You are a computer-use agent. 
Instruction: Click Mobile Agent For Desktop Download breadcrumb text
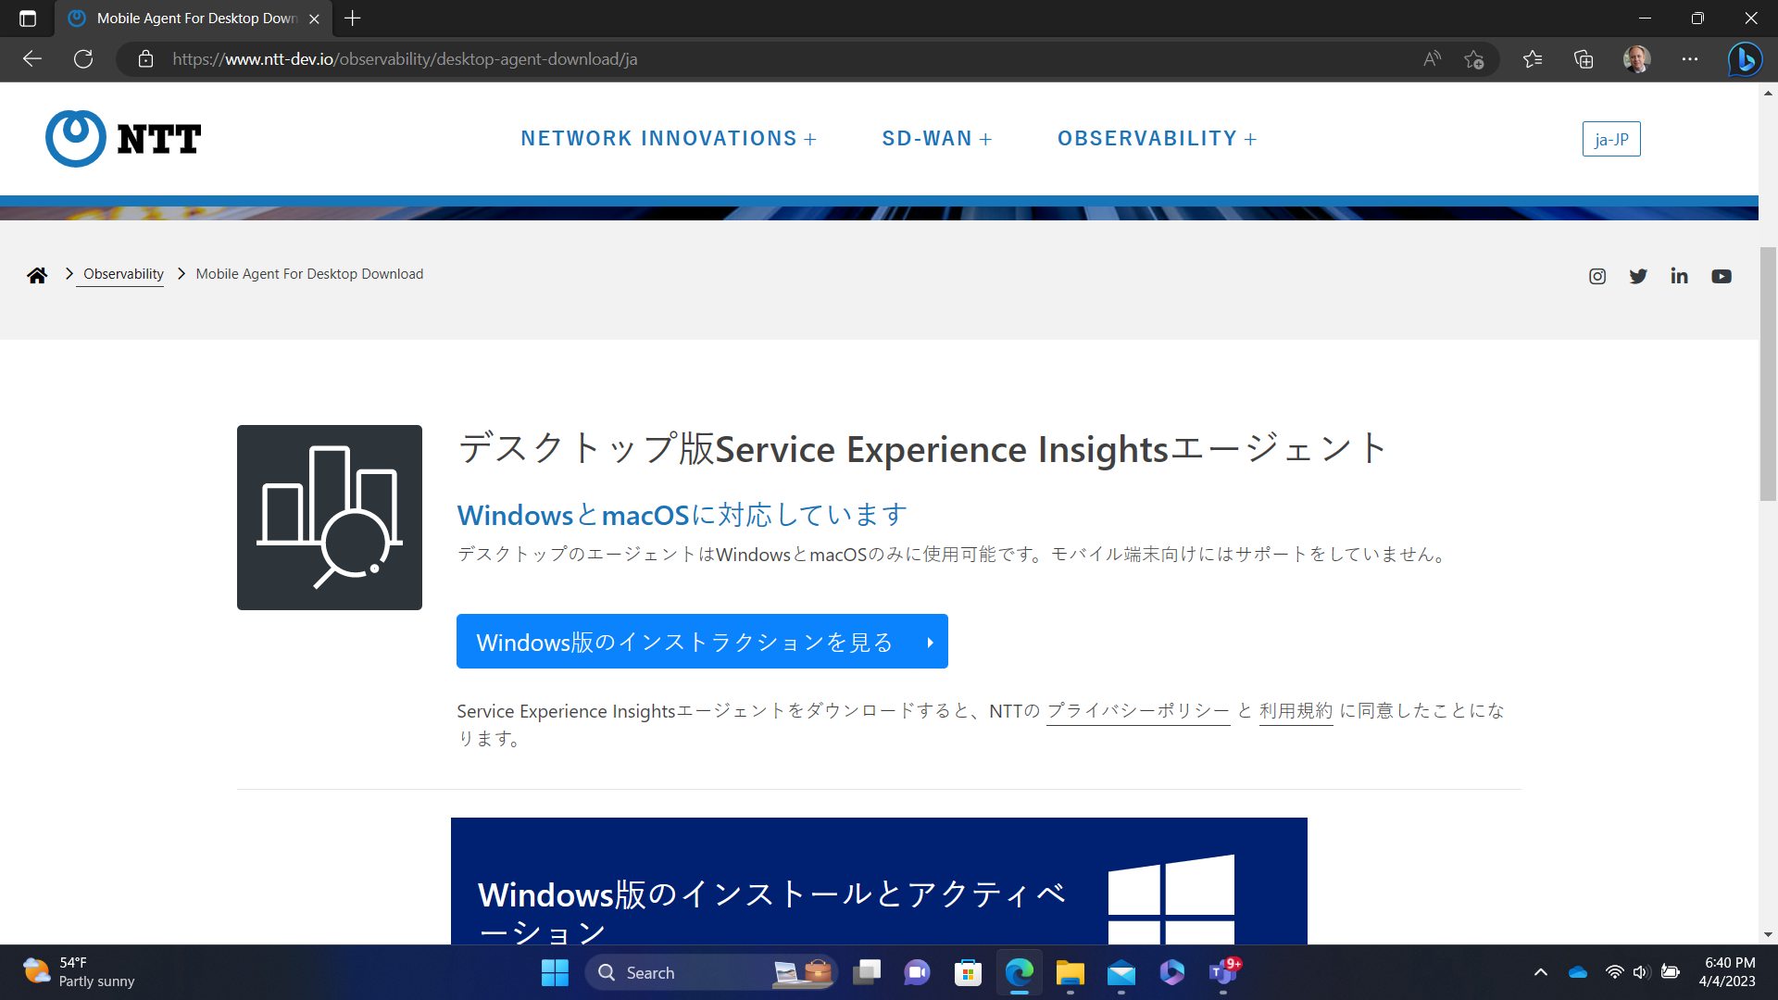[x=309, y=274]
